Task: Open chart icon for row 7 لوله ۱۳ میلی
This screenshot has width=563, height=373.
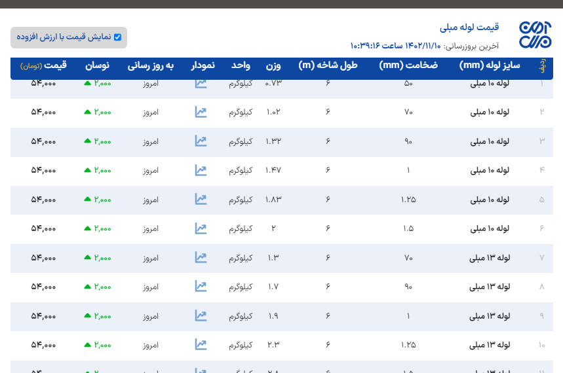Action: pos(201,257)
